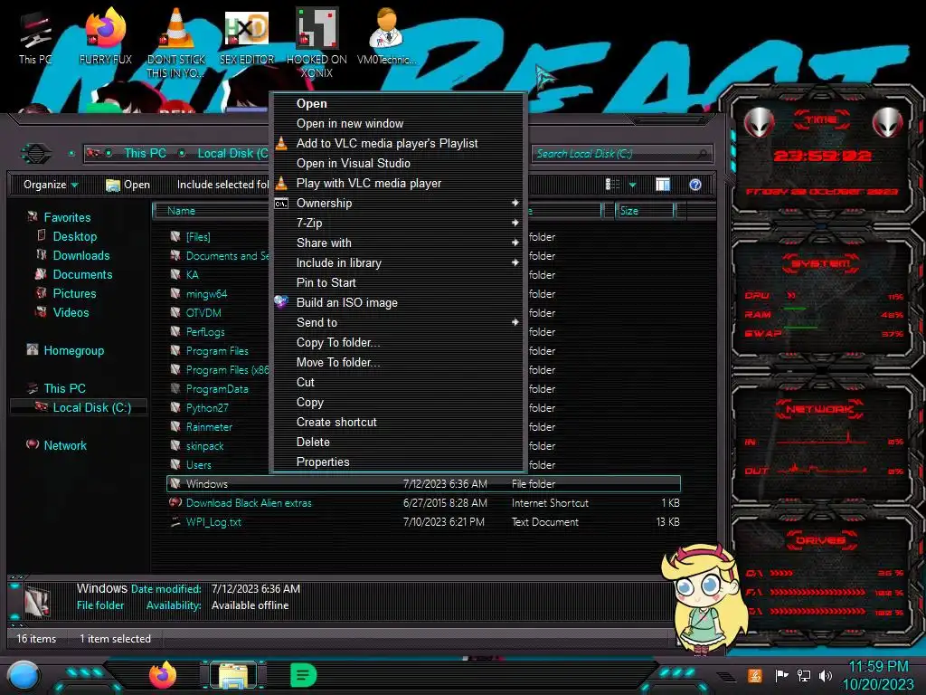This screenshot has width=926, height=695.
Task: Click the WPI_Log.txt file icon
Action: point(175,521)
